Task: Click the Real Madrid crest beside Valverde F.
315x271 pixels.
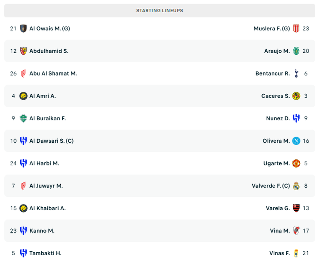Action: coord(296,186)
